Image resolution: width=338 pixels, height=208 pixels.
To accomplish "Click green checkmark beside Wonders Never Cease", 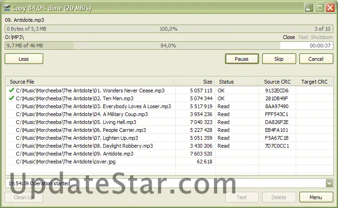I will 12,90.
